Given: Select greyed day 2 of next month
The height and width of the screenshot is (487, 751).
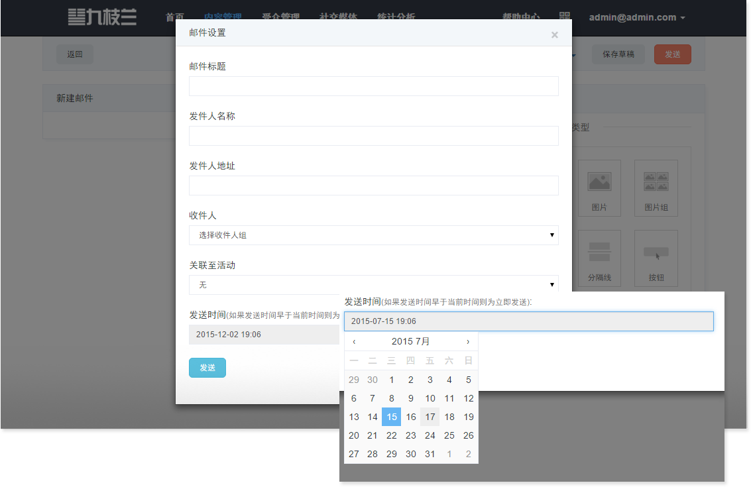Looking at the screenshot, I should [469, 454].
